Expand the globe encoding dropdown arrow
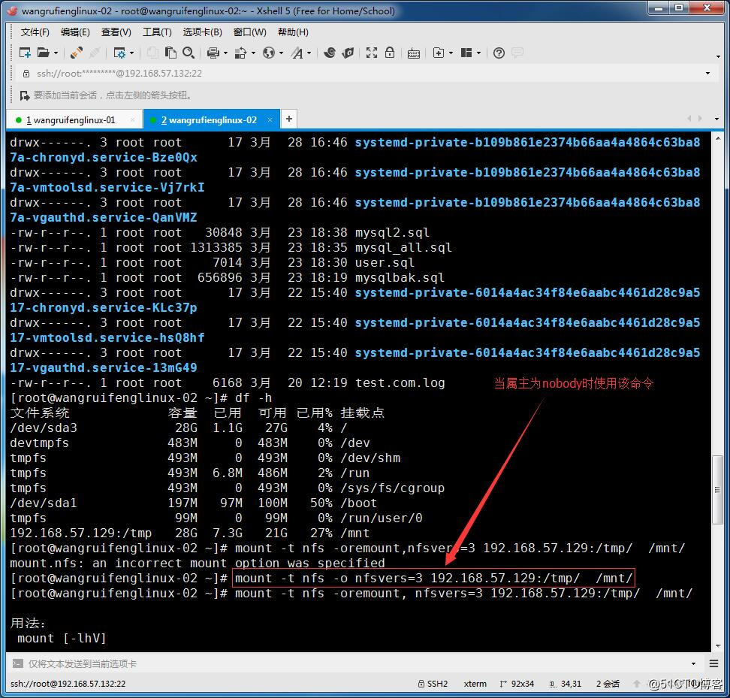The width and height of the screenshot is (730, 698). coord(281,53)
